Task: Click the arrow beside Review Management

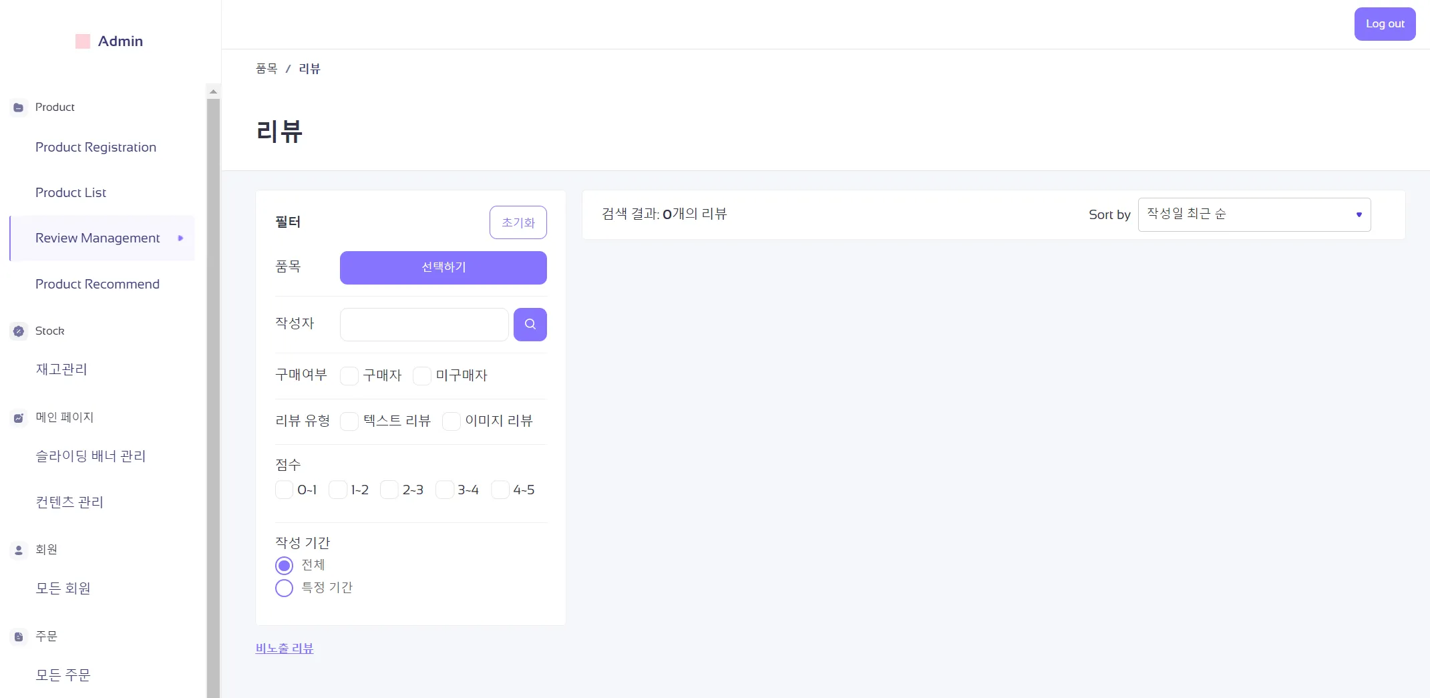Action: 180,238
